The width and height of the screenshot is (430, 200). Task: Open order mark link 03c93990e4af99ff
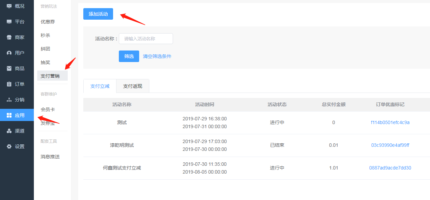tap(390, 145)
